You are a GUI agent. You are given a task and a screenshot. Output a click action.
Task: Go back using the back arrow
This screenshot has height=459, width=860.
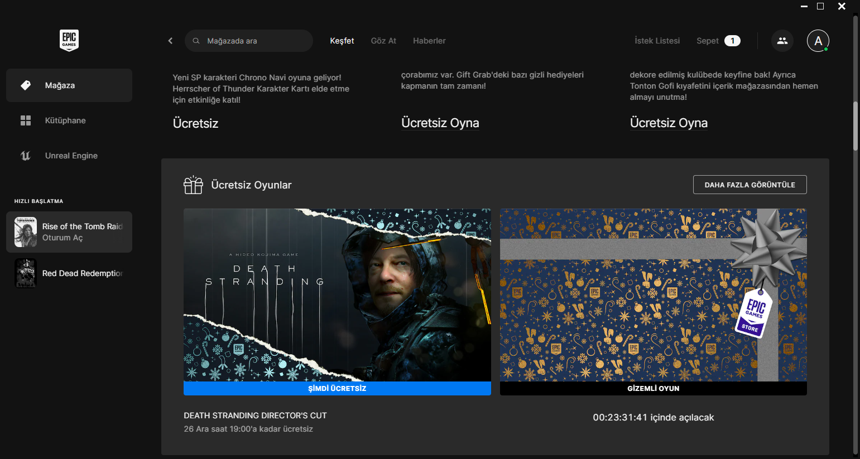[170, 41]
